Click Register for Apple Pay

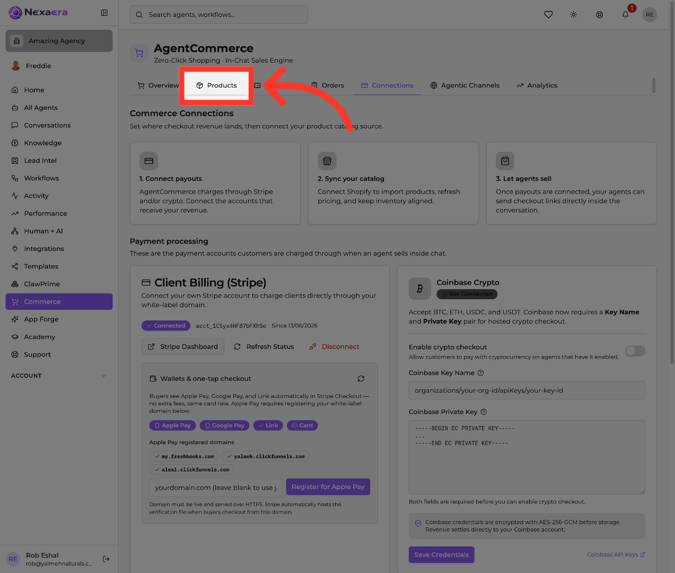coord(328,487)
